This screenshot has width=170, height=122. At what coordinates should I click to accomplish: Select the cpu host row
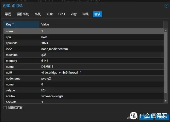click(83, 37)
